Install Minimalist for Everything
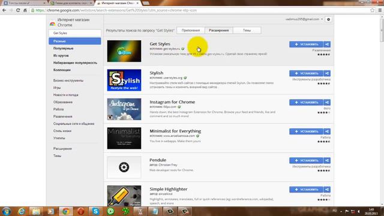 (x=306, y=131)
